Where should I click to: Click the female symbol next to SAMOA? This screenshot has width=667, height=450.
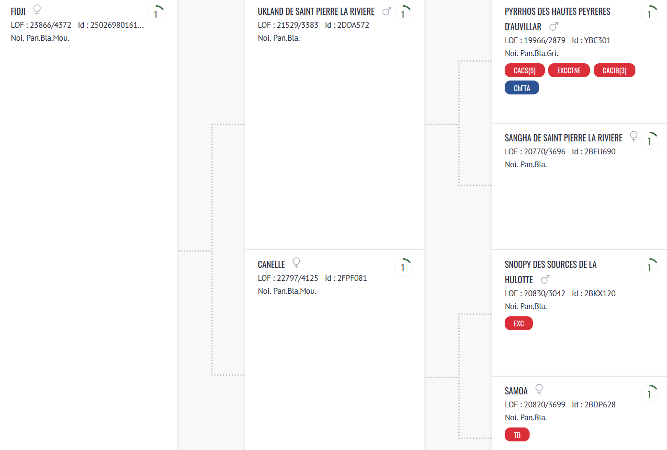[x=539, y=390]
